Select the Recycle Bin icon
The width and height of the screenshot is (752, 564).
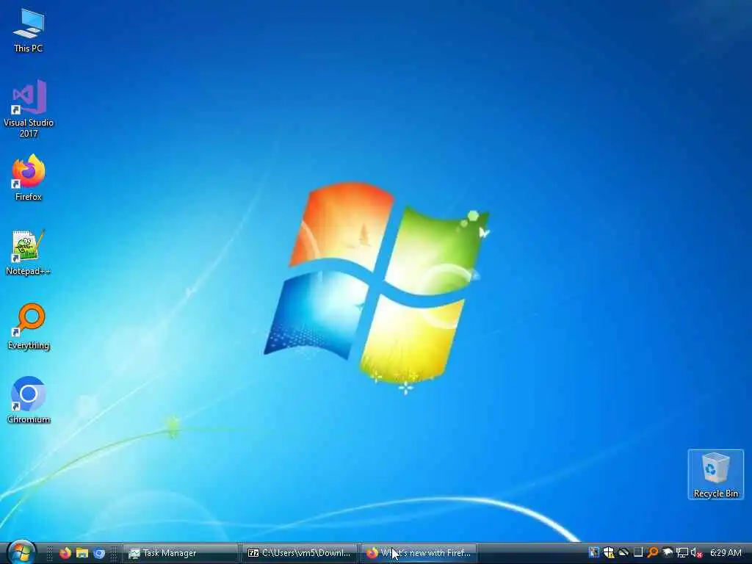[715, 474]
